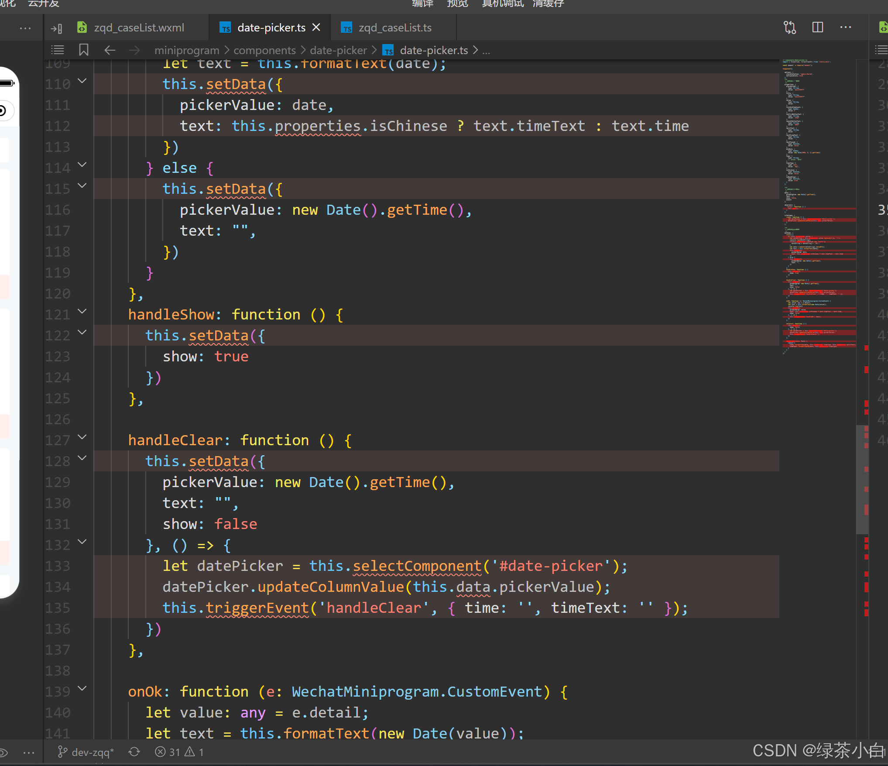The height and width of the screenshot is (766, 888).
Task: Switch to the zqd_caseList.ts tab
Action: [x=394, y=27]
